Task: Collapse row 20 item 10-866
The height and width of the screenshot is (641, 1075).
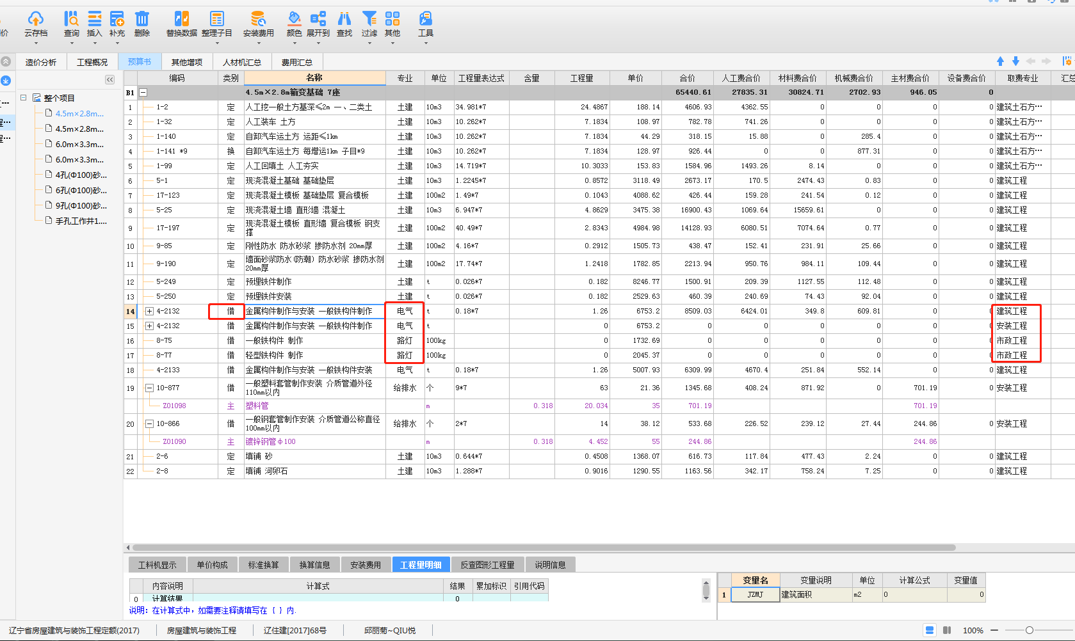Action: [149, 424]
